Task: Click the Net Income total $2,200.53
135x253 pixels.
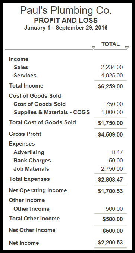Action: pos(110,243)
